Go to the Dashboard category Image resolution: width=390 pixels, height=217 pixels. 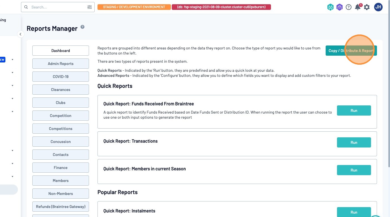pyautogui.click(x=61, y=51)
